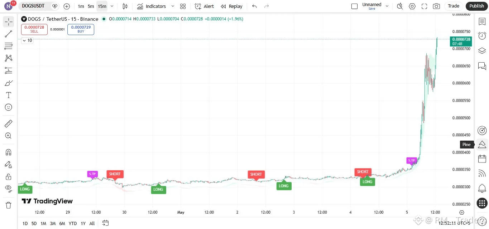Image resolution: width=489 pixels, height=229 pixels.
Task: Lock all drawing tools
Action: click(9, 177)
